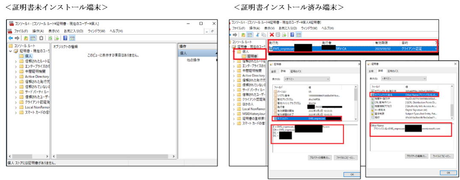Image resolution: width=460 pixels, height=180 pixels.
Task: Click プロパティの編集 button in left certificate dialog
Action: click(x=320, y=158)
